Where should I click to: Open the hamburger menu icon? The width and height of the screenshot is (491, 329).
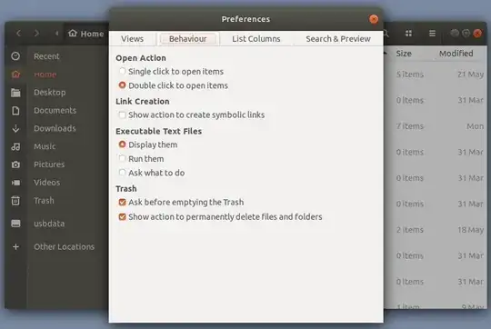coord(432,34)
